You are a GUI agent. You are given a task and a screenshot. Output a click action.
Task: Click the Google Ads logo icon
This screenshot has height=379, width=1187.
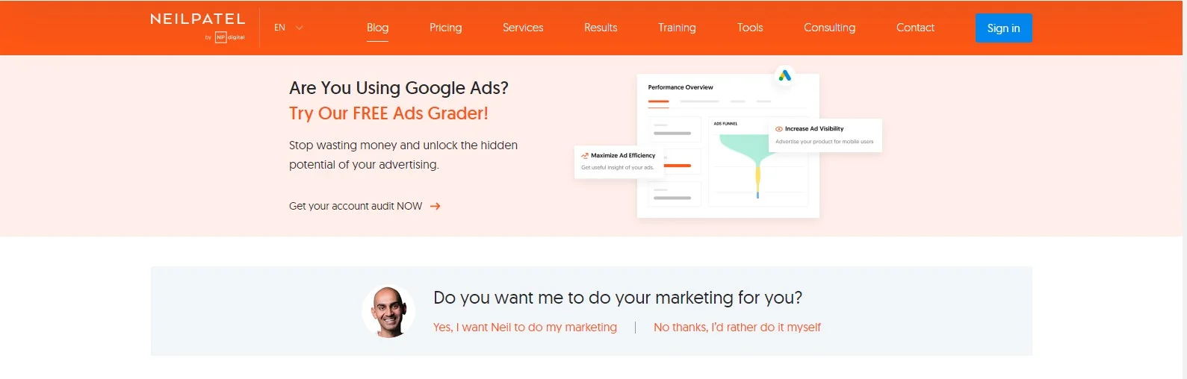(784, 75)
